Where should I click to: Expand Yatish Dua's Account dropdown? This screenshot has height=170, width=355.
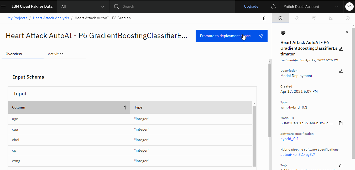(x=311, y=7)
